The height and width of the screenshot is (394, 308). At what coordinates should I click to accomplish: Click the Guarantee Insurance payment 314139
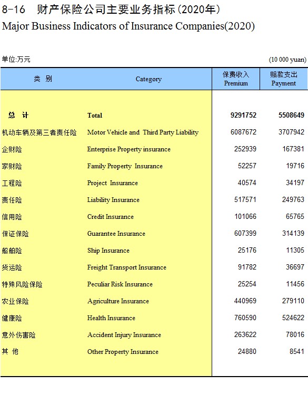[293, 233]
